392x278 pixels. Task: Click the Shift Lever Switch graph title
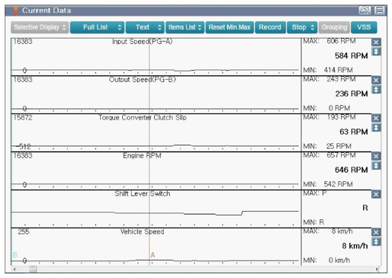pyautogui.click(x=142, y=194)
